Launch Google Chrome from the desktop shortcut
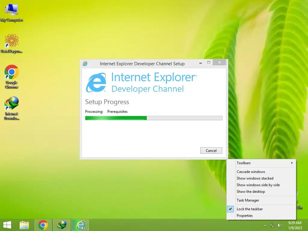Screen dimensions: 308x231 (x=12, y=77)
